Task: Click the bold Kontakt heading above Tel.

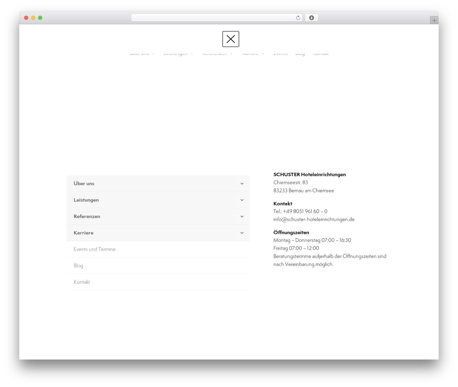Action: point(283,203)
